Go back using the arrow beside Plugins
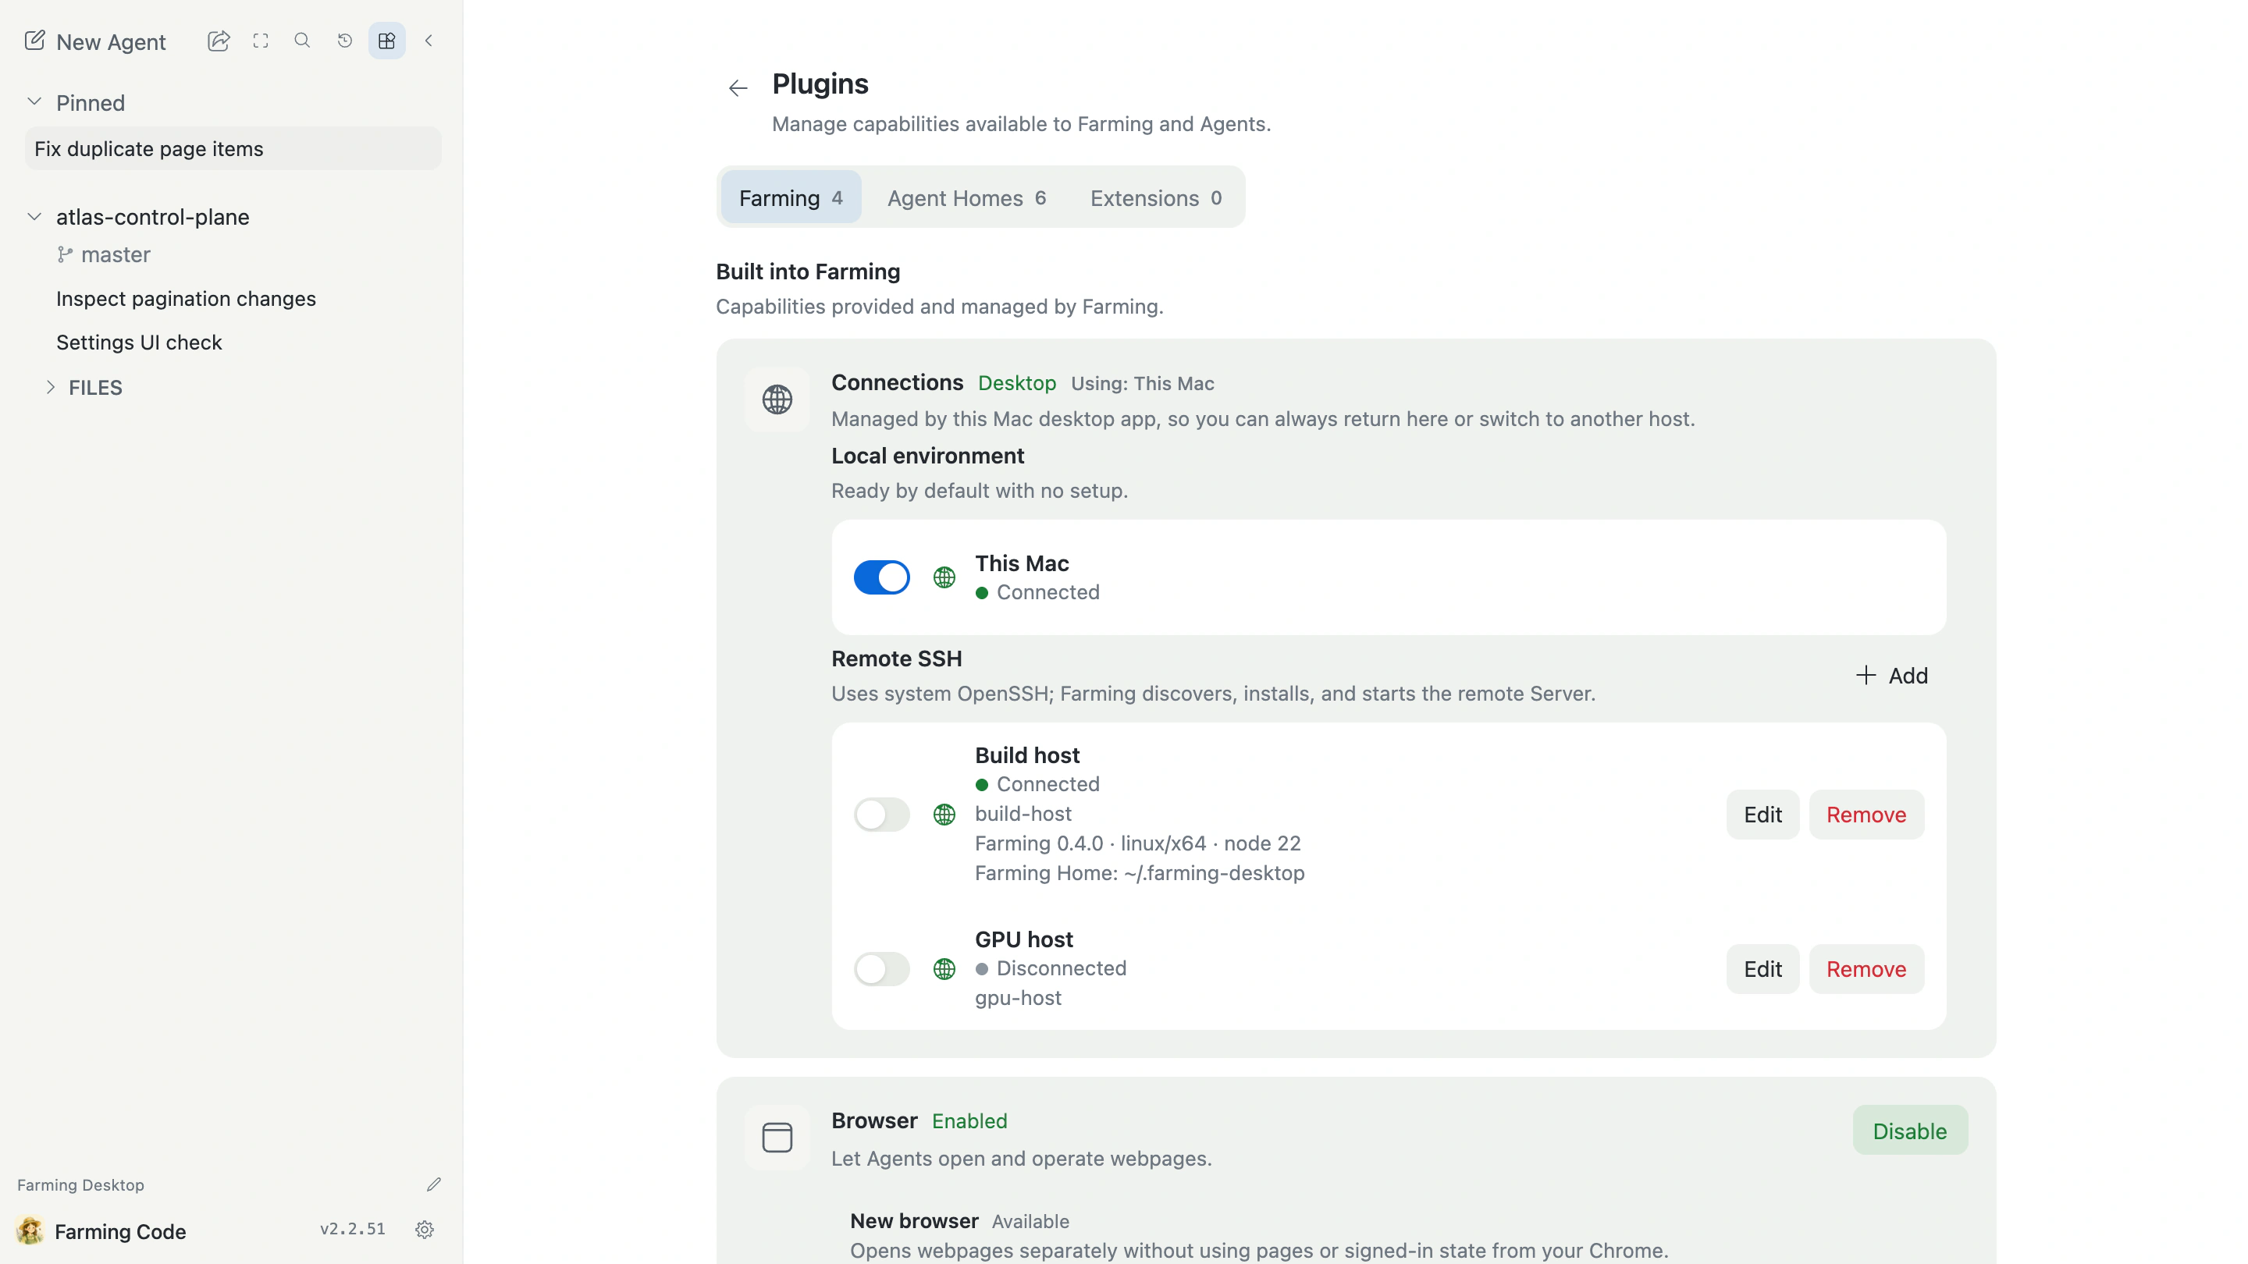Viewport: 2248px width, 1264px height. [738, 88]
